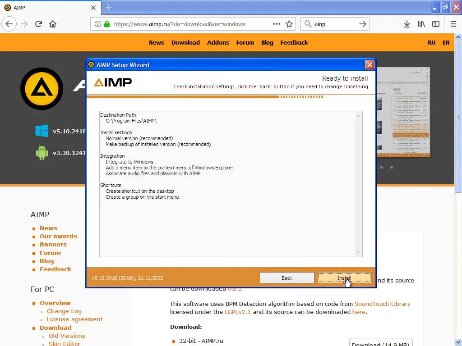Open the page actions three-dot menu
Image resolution: width=462 pixels, height=346 pixels.
[277, 24]
